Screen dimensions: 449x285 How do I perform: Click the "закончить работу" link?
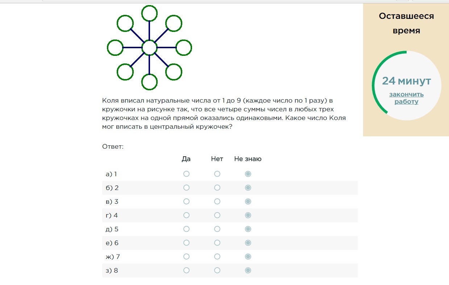point(406,98)
